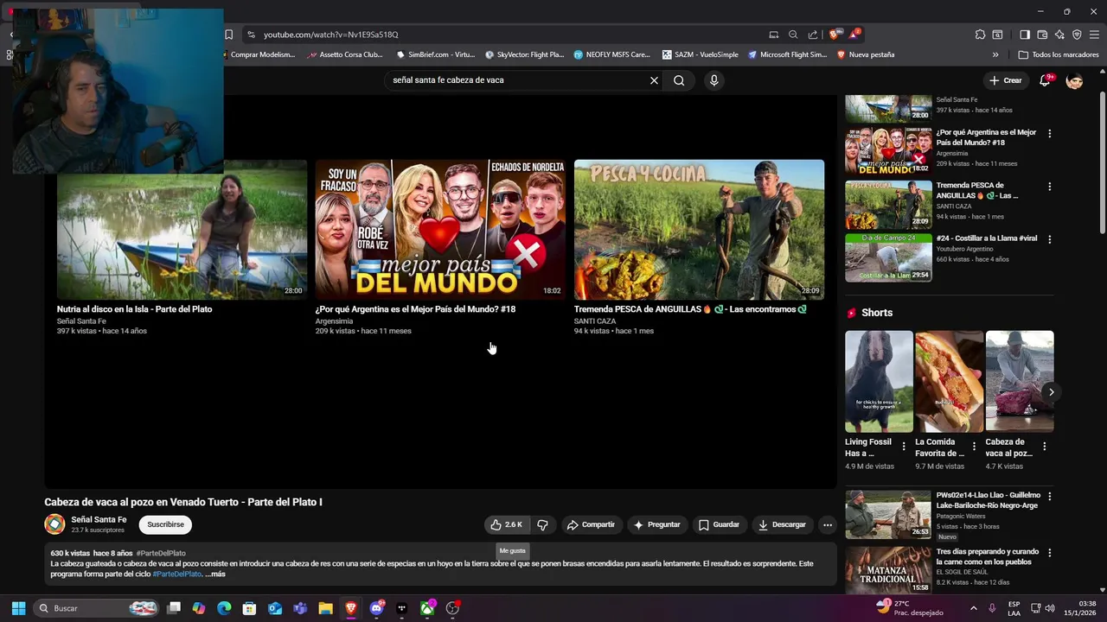Open Nutria al disco en la Isla thumbnail
The width and height of the screenshot is (1107, 622).
[x=182, y=229]
